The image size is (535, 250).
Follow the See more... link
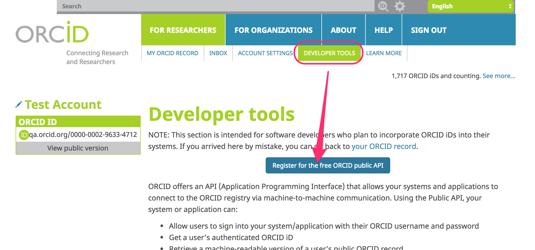(x=499, y=76)
